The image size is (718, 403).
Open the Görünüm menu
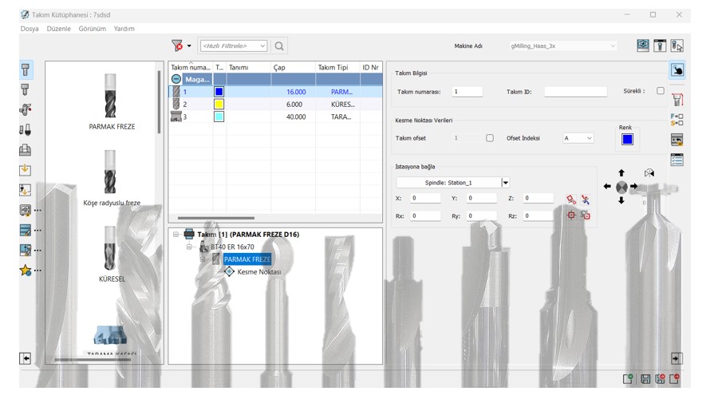pos(92,29)
